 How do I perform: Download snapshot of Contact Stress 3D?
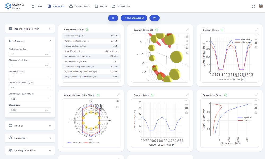click(x=187, y=53)
